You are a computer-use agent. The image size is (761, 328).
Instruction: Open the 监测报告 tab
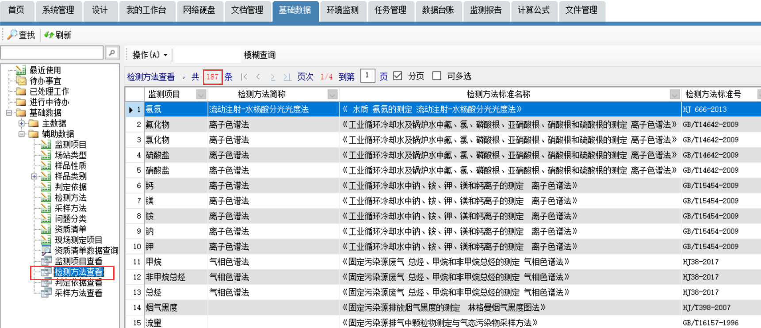point(486,10)
